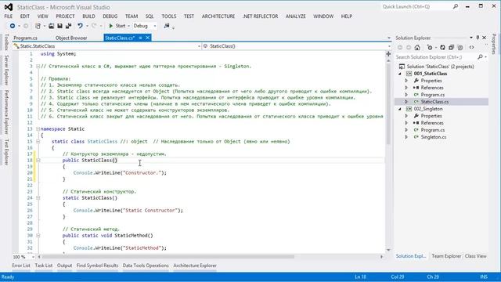Click the editor scroll-down arrow
Image resolution: width=501 pixels, height=282 pixels.
point(388,250)
